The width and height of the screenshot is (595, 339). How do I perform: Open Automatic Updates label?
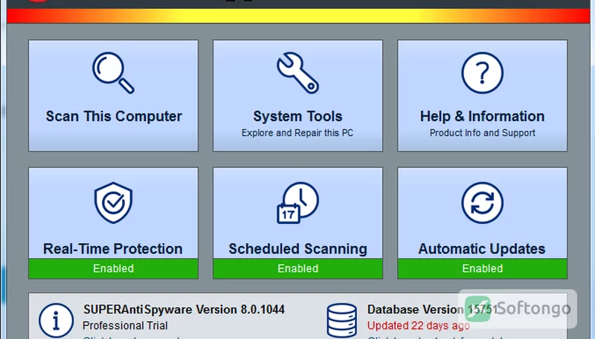pyautogui.click(x=482, y=249)
